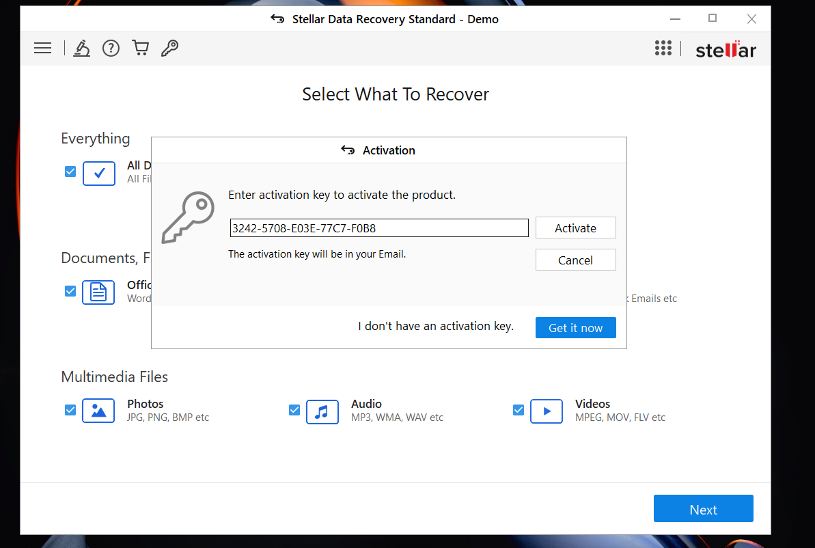Click the Audio label text
Image resolution: width=815 pixels, height=548 pixels.
pyautogui.click(x=366, y=404)
